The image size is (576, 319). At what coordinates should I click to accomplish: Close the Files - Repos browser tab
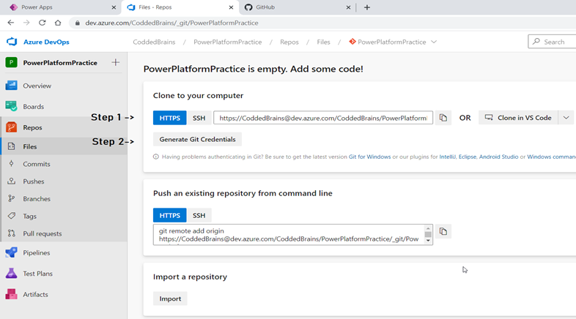coord(231,7)
